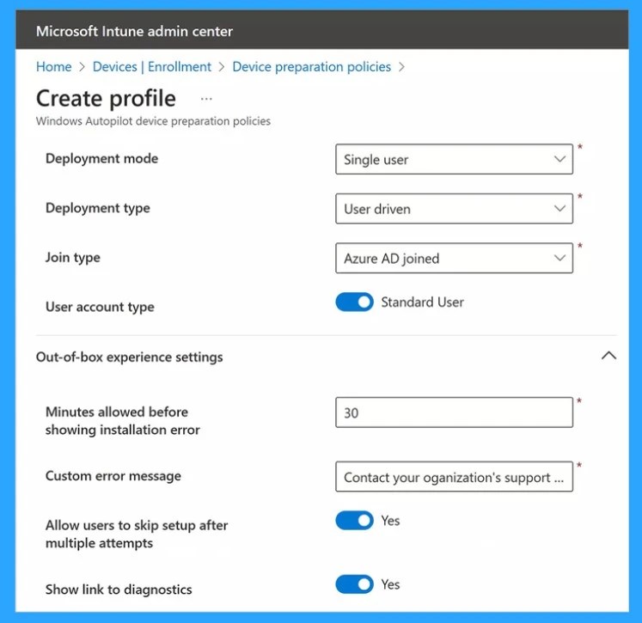Navigate to Device preparation policies breadcrumb
Viewport: 642px width, 623px height.
tap(312, 67)
